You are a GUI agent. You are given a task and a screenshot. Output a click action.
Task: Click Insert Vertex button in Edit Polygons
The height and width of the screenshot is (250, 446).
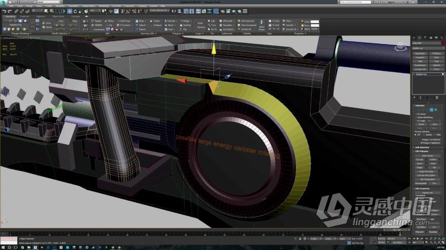click(428, 156)
